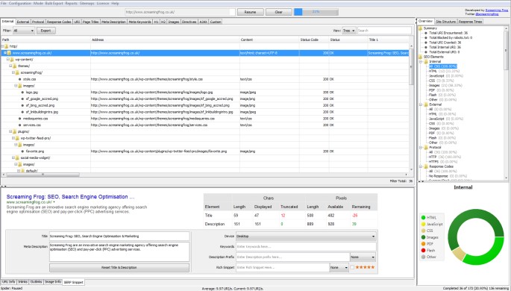Click the Protocol folder icon in overview
Viewport: 511px width, 291px height.
(x=426, y=148)
